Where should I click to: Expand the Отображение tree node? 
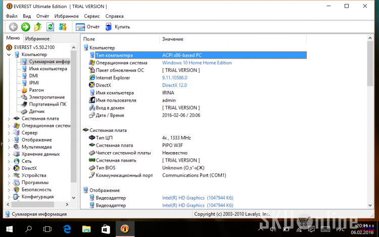click(9, 140)
